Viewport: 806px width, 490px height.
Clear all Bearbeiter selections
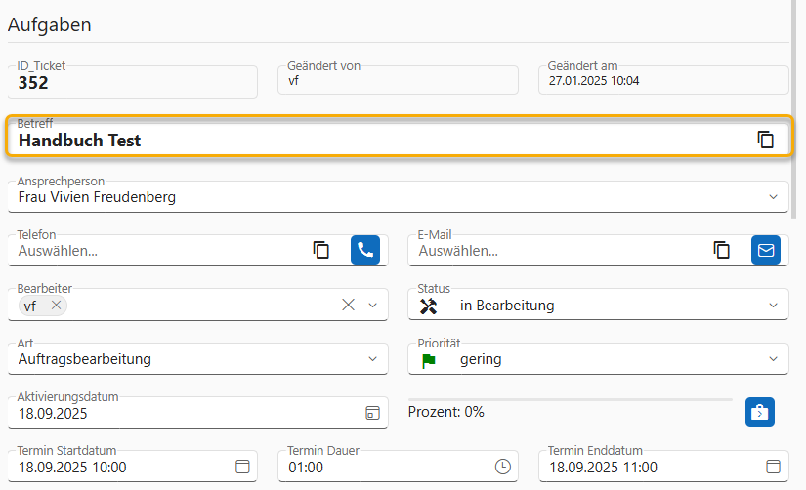click(x=348, y=306)
